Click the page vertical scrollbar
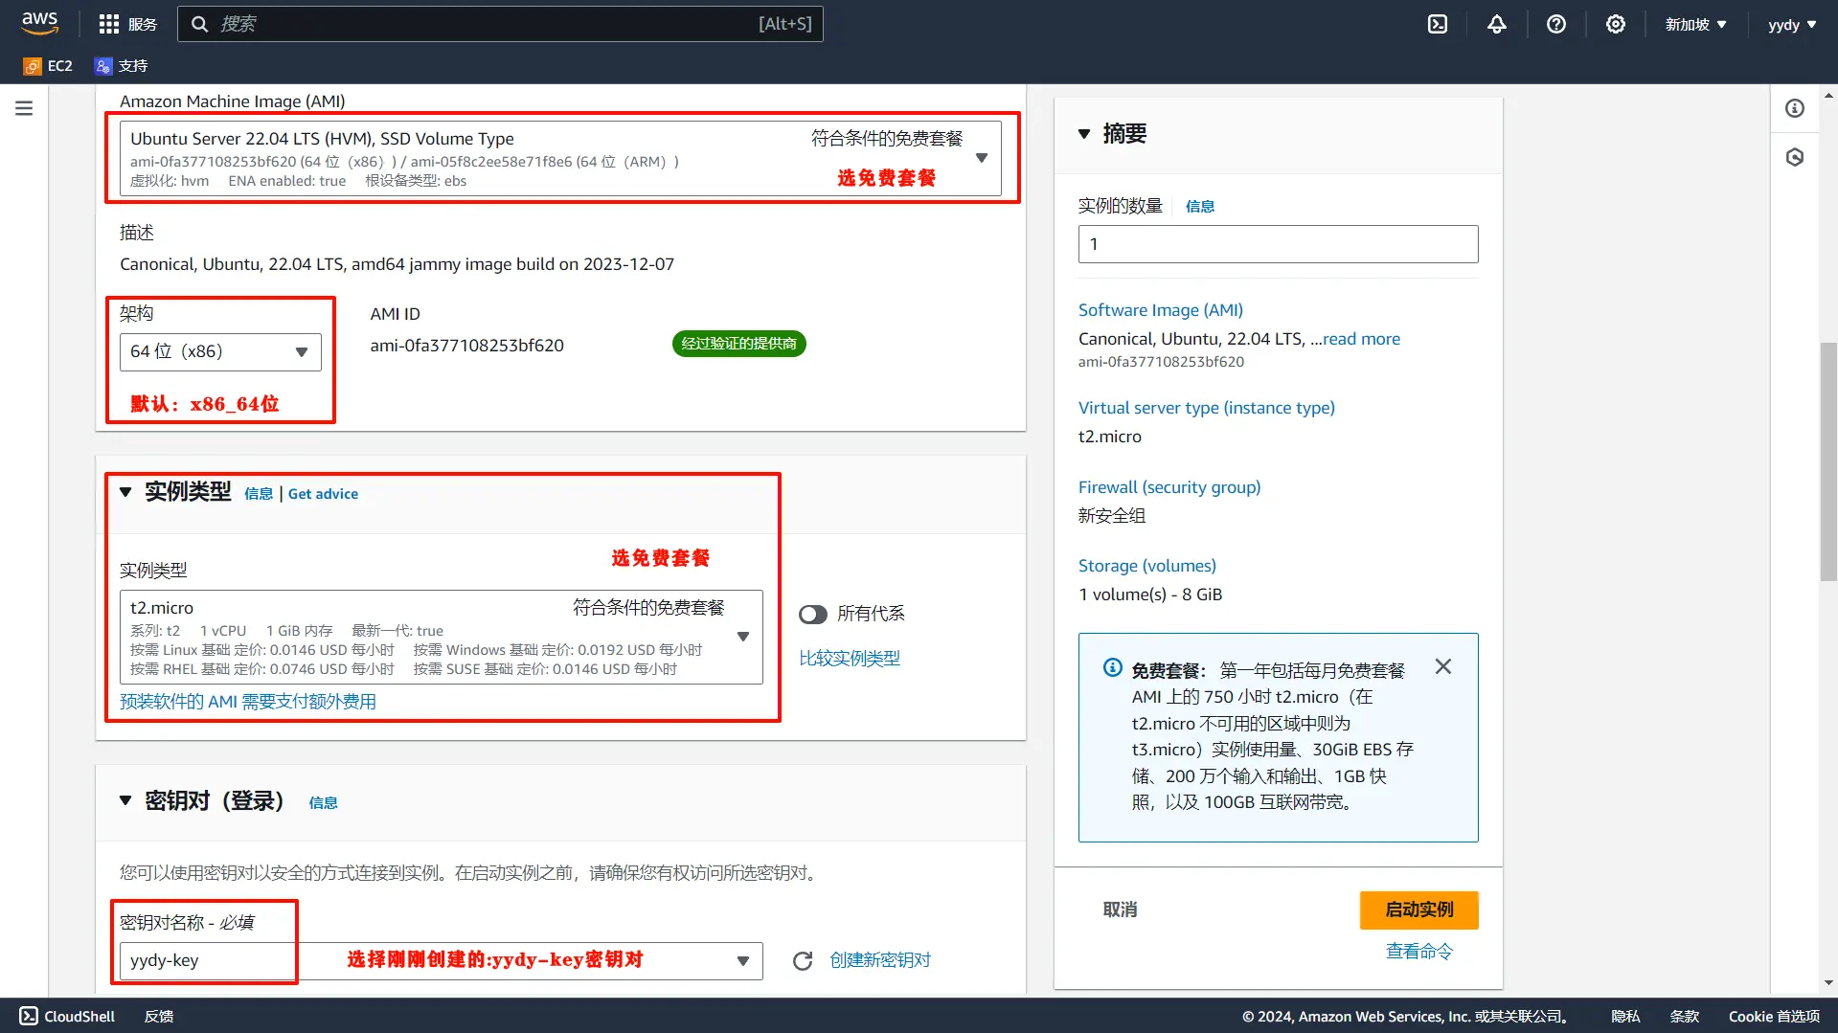The width and height of the screenshot is (1838, 1033). (1828, 461)
